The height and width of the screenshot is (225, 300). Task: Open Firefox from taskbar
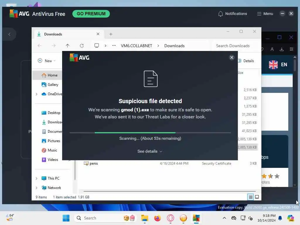pyautogui.click(x=157, y=218)
